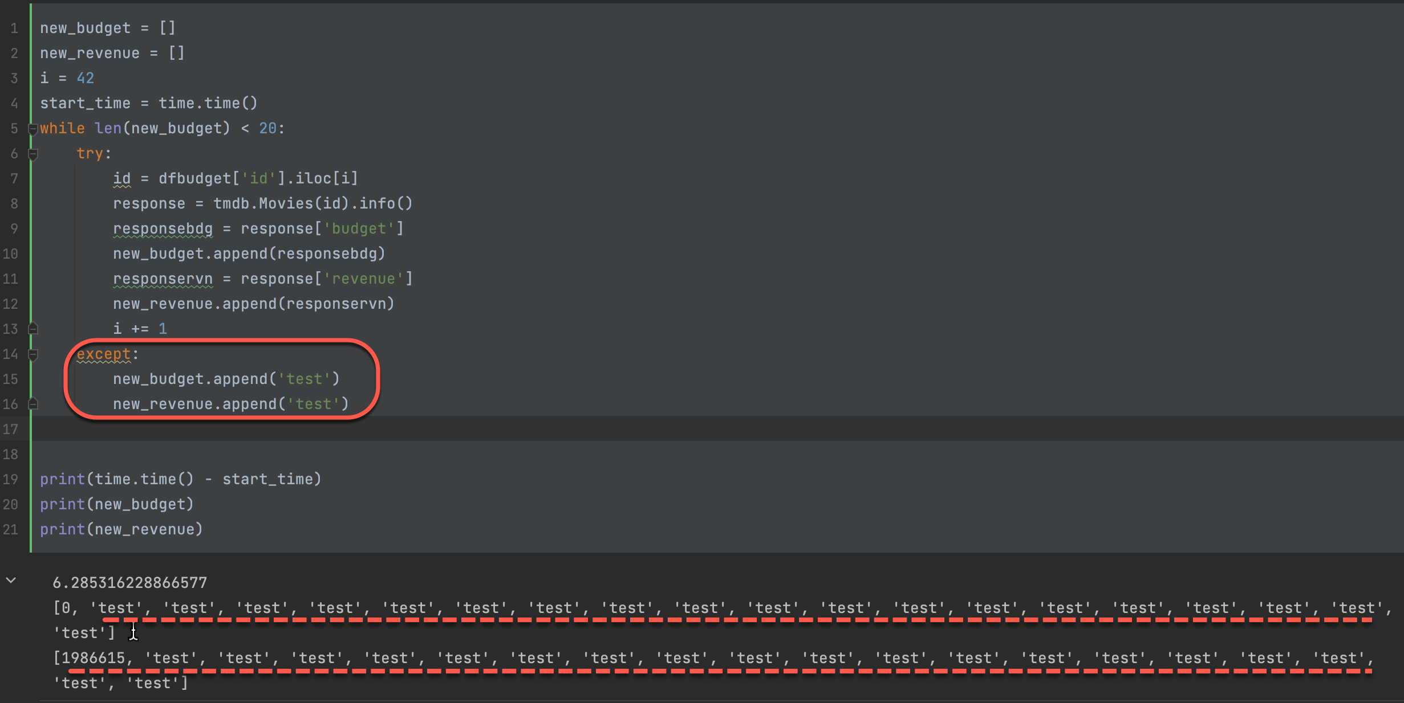
Task: Collapse the cell output chevron
Action: click(11, 581)
